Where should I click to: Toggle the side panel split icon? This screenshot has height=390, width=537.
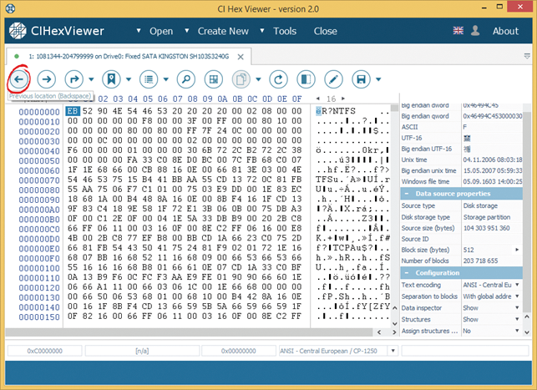coord(306,79)
